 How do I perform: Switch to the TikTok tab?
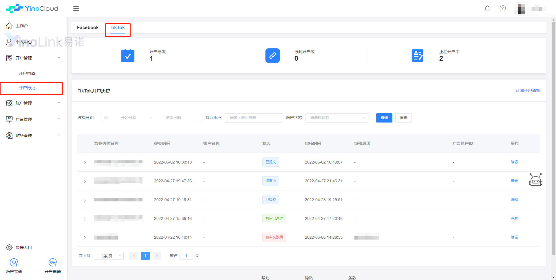(118, 27)
